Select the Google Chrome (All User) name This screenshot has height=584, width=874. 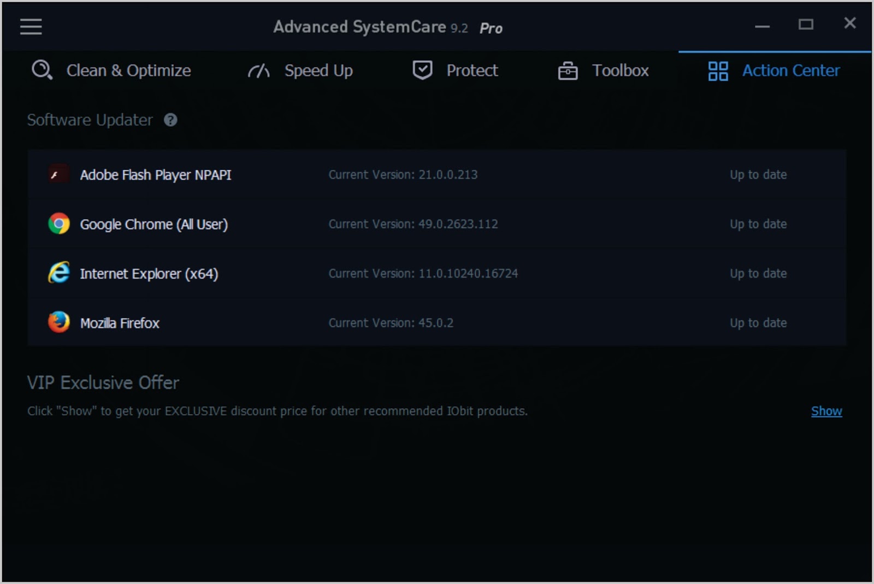(154, 224)
